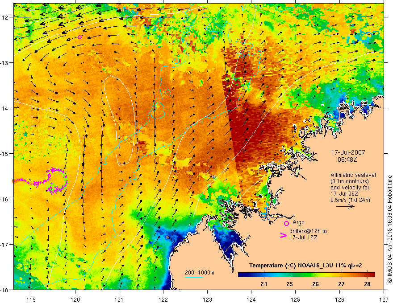The image size is (393, 303).
Task: Click latitude axis label '-17'
Action: click(4, 245)
